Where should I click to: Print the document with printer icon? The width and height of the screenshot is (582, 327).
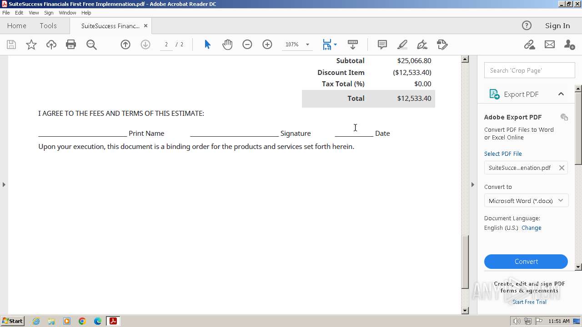[71, 45]
